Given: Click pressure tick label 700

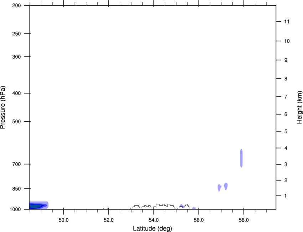Looking at the screenshot, I should (x=16, y=164).
